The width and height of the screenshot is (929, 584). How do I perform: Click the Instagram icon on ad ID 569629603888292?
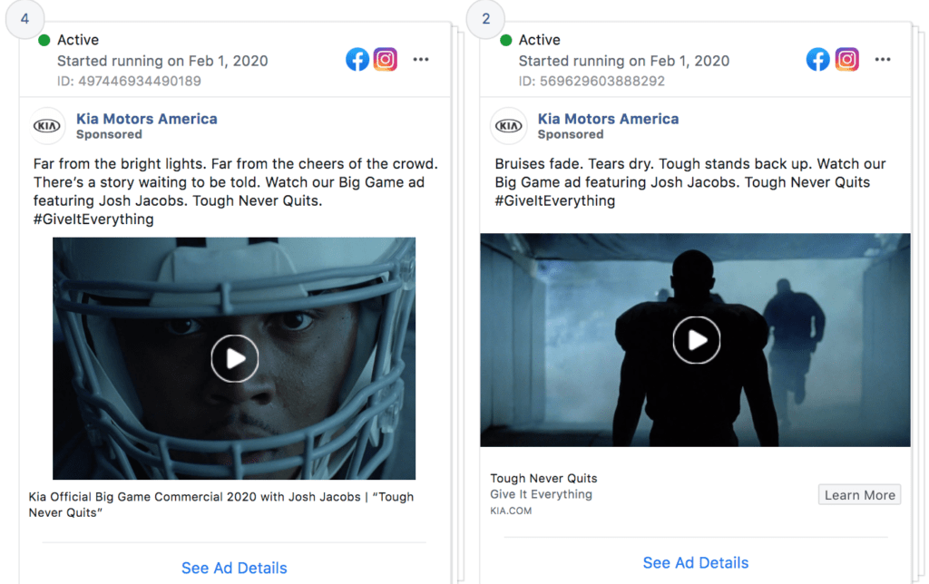(x=846, y=59)
